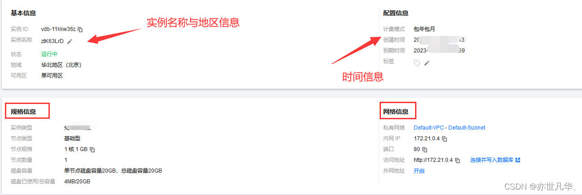Image resolution: width=582 pixels, height=195 pixels.
Task: Click the 网络信息 section heading
Action: (x=396, y=112)
